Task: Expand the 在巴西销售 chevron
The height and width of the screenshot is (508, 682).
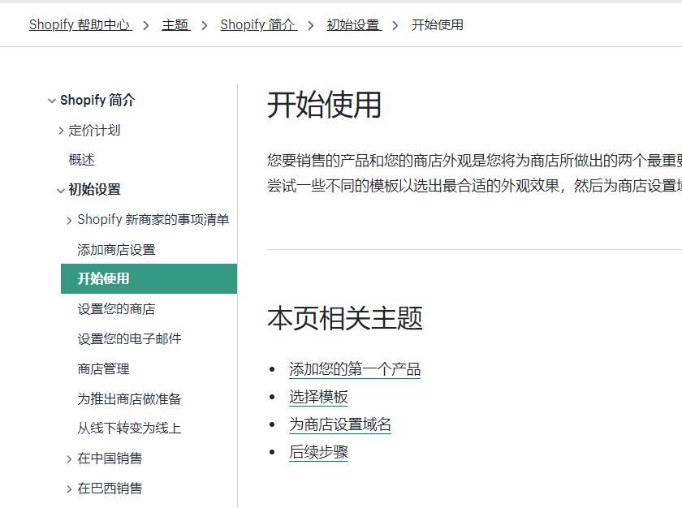Action: (x=70, y=489)
